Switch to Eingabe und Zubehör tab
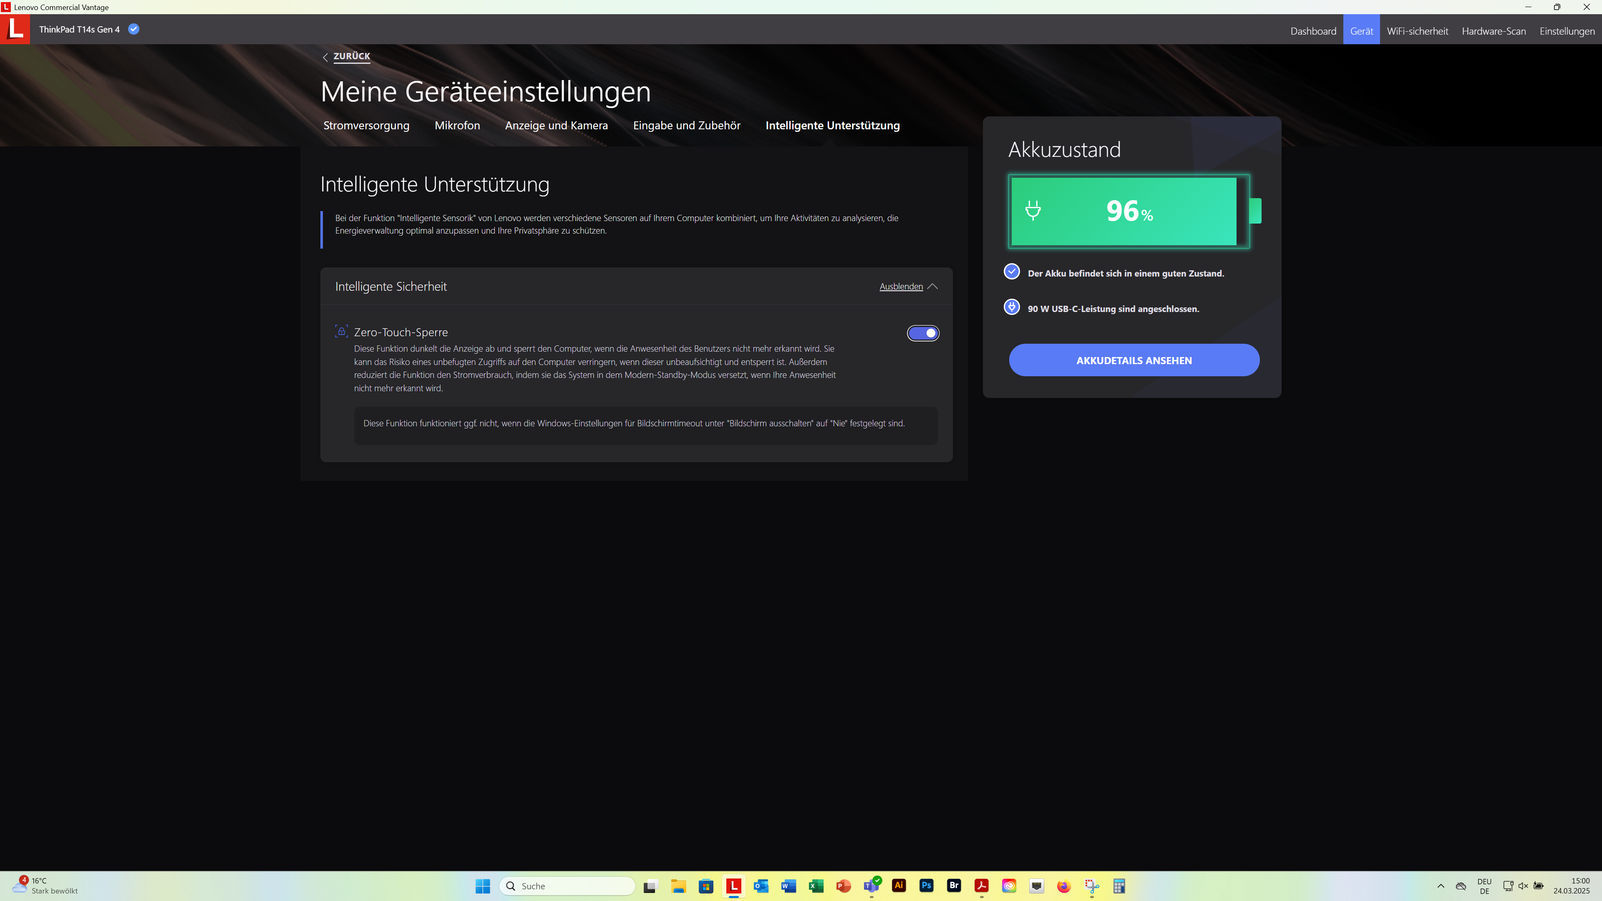 pos(687,126)
